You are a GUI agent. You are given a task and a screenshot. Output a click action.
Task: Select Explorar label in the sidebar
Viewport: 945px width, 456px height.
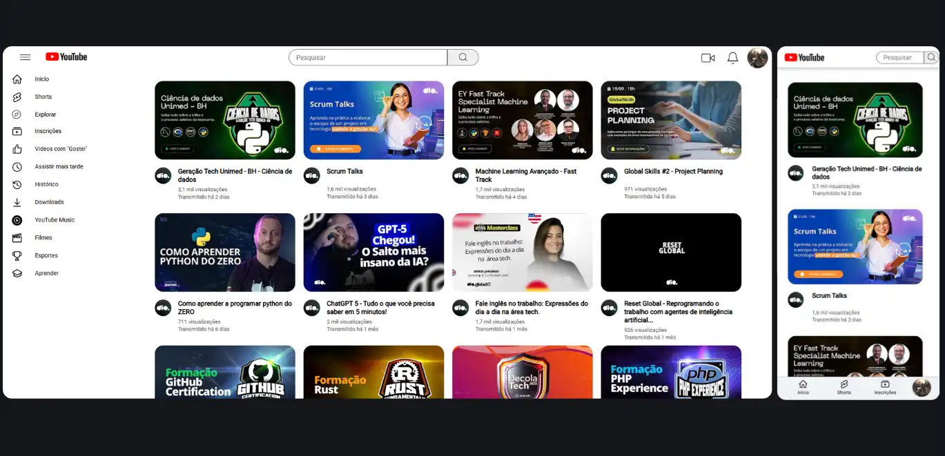[46, 115]
